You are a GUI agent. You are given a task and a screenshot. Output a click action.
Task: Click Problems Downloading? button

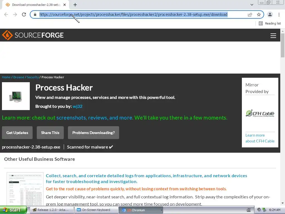tap(94, 133)
